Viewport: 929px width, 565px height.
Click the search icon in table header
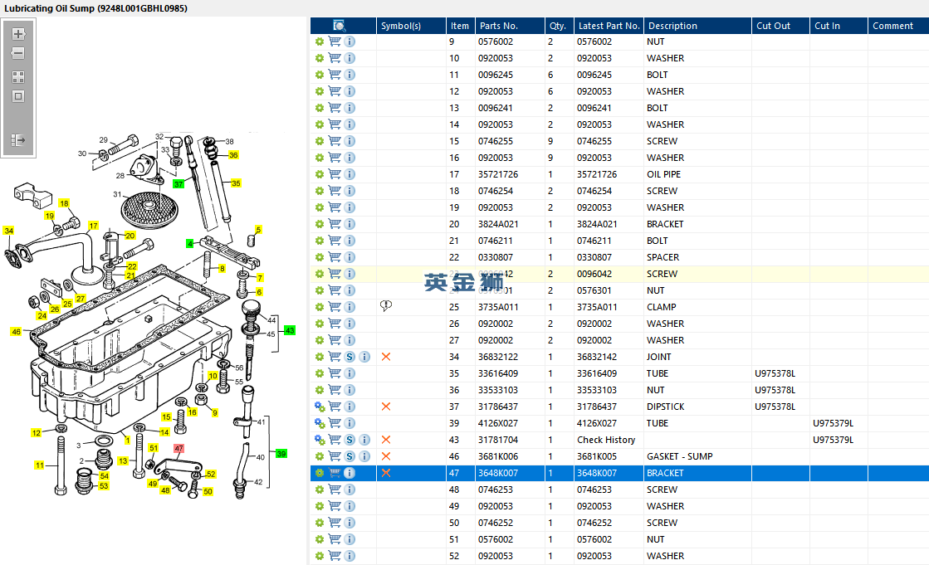[339, 26]
